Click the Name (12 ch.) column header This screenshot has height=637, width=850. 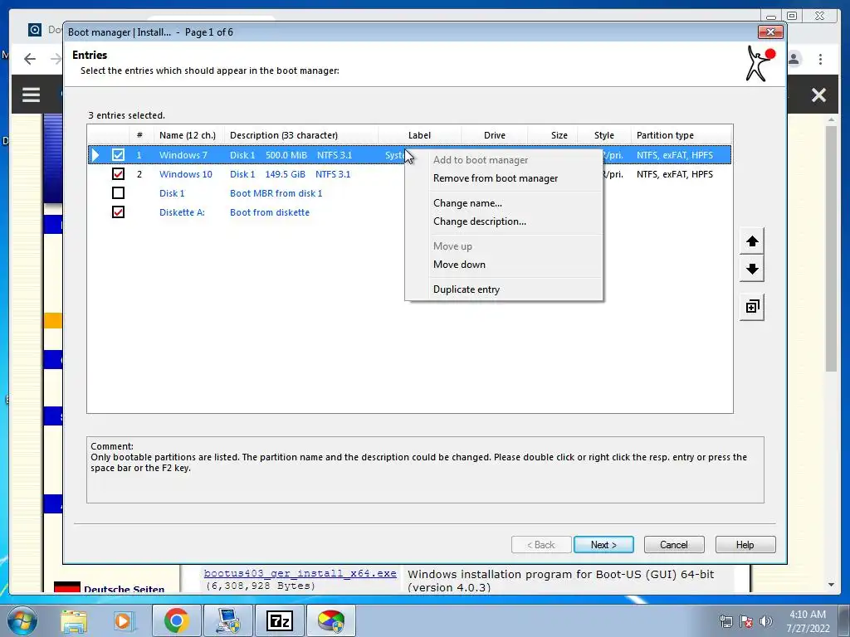pyautogui.click(x=188, y=135)
